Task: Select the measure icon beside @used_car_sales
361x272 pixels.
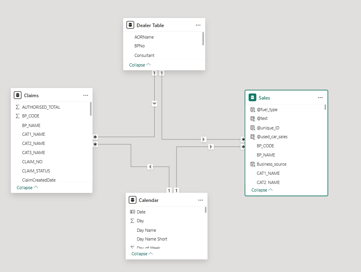Action: click(x=253, y=137)
